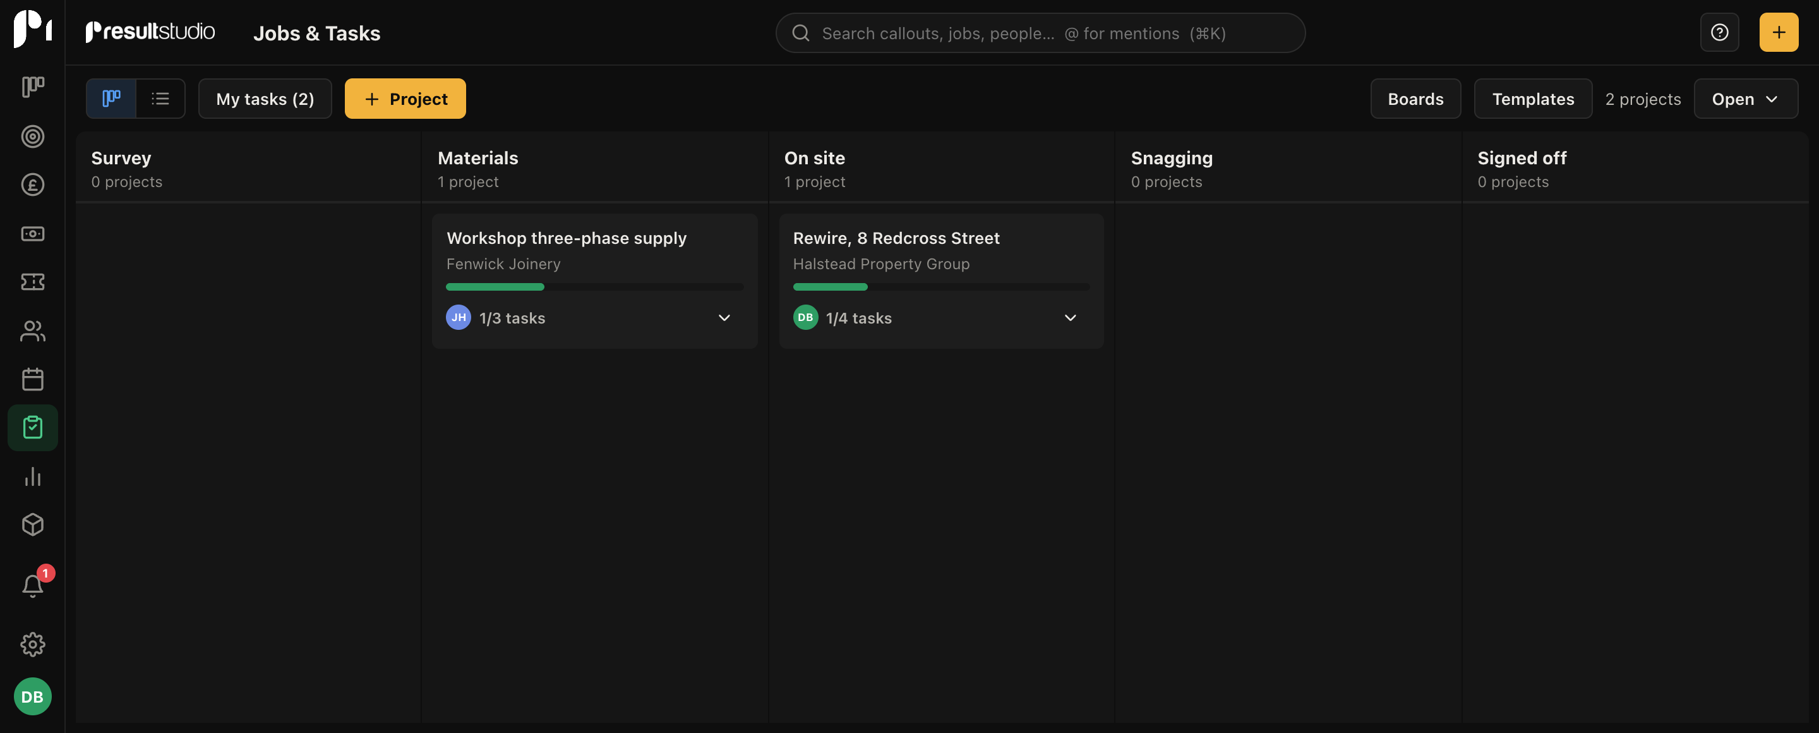Click the Fenwick Joinery client name
Screen dimensions: 1819x733
503,264
